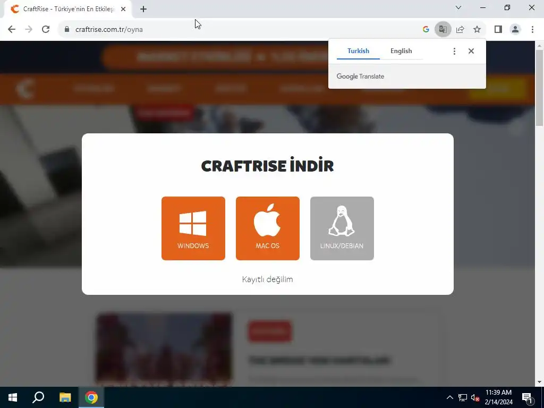This screenshot has height=408, width=544.
Task: Close the CraftRise tab
Action: 123,9
